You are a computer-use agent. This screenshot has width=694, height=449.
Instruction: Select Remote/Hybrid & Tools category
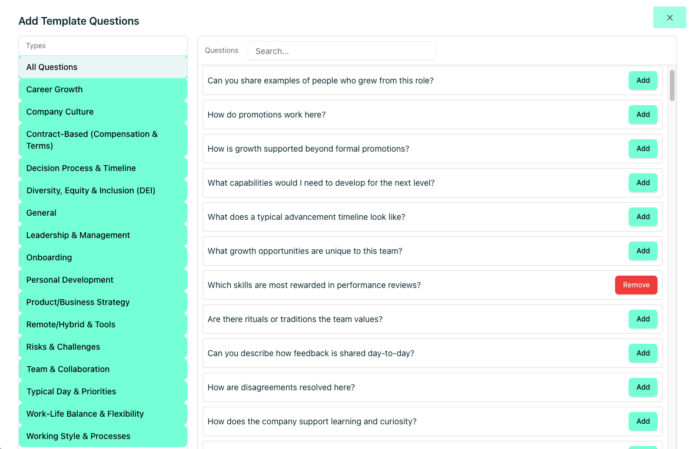click(x=103, y=324)
